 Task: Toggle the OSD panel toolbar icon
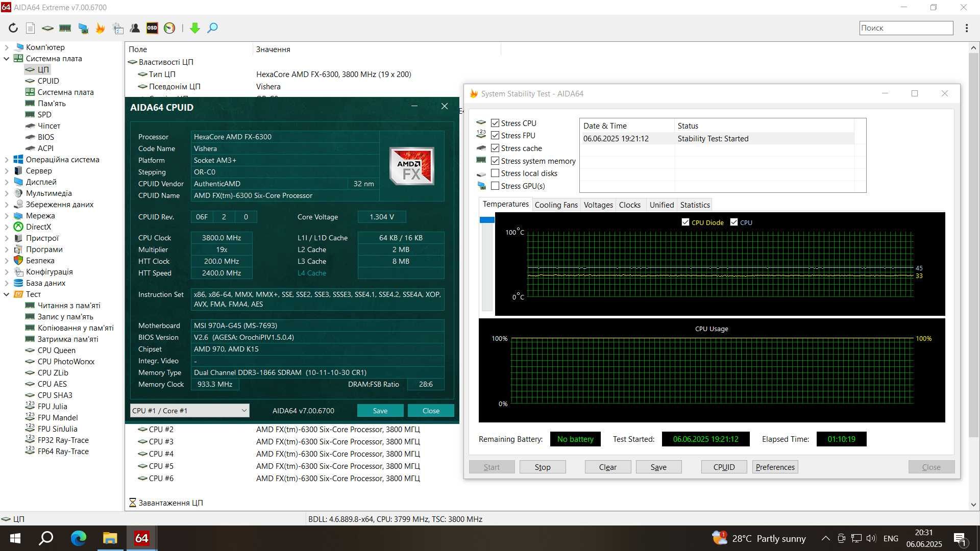(x=152, y=28)
